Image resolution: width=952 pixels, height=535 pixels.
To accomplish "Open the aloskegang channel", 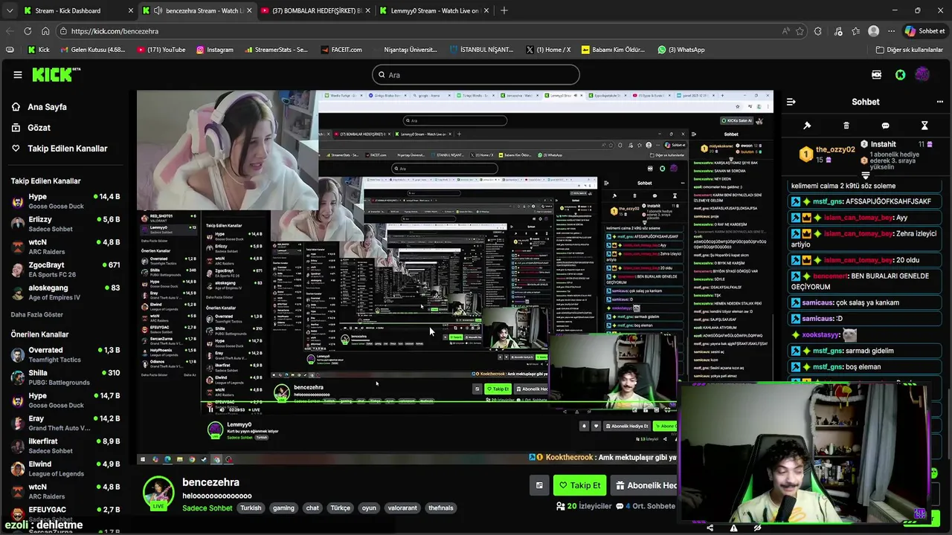I will pyautogui.click(x=65, y=292).
